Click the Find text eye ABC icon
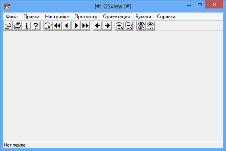The width and height of the screenshot is (226, 151). pos(141,26)
